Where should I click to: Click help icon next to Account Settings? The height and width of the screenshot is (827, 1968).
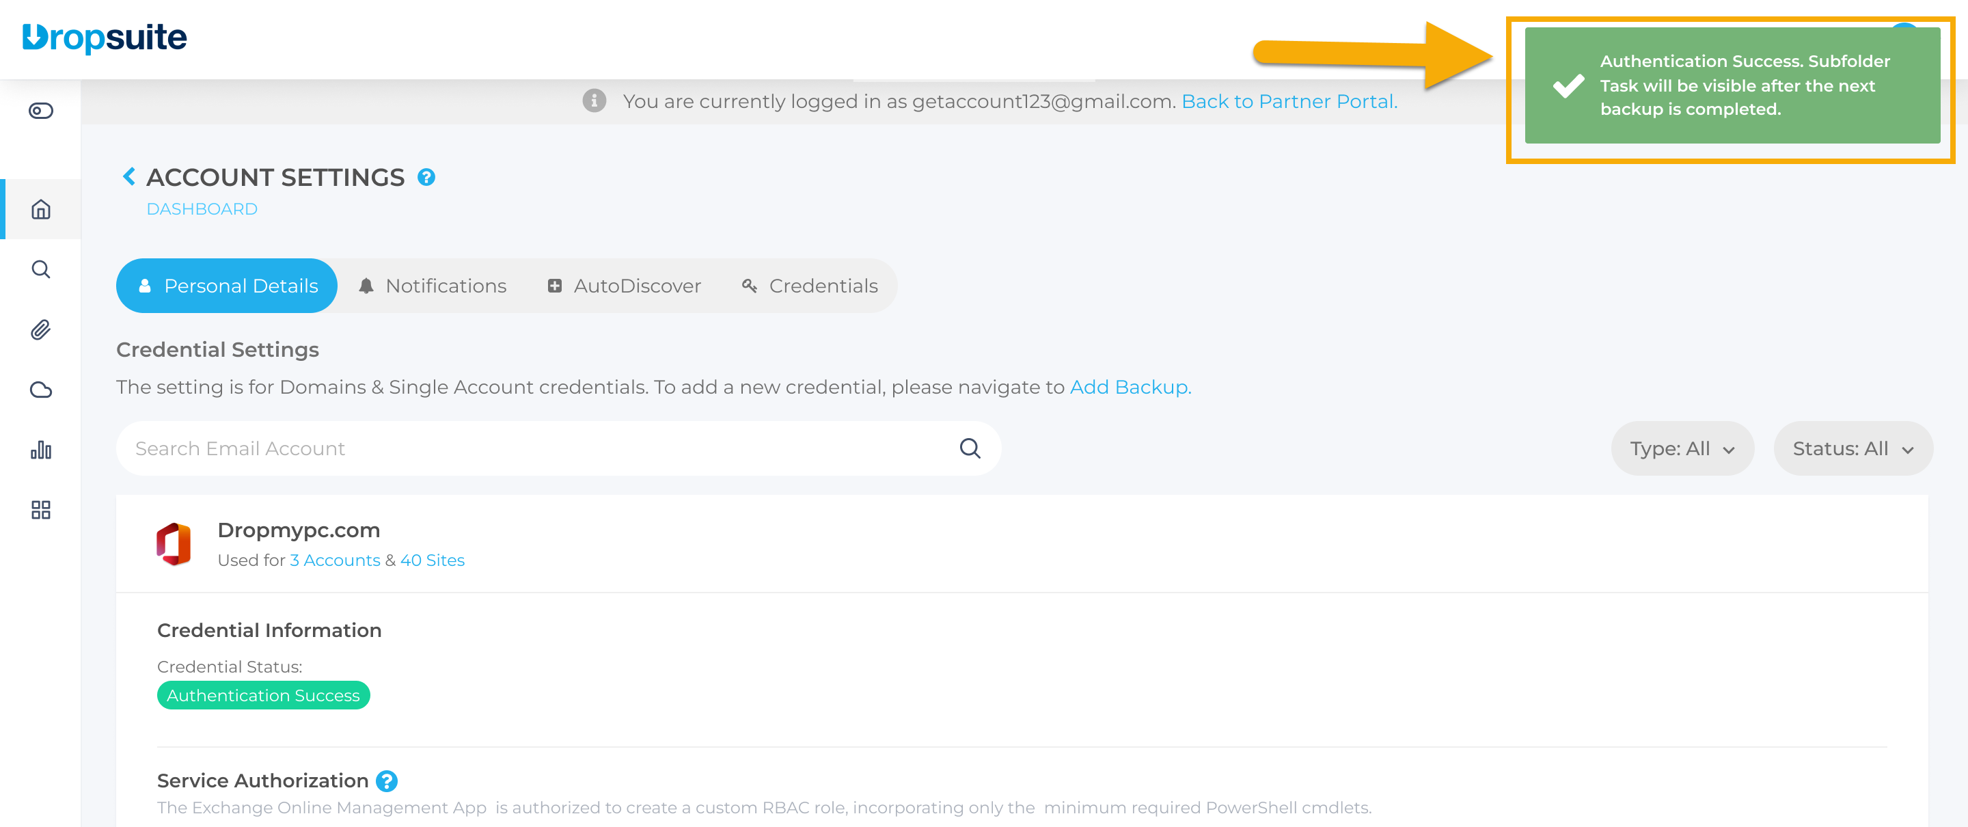(426, 177)
